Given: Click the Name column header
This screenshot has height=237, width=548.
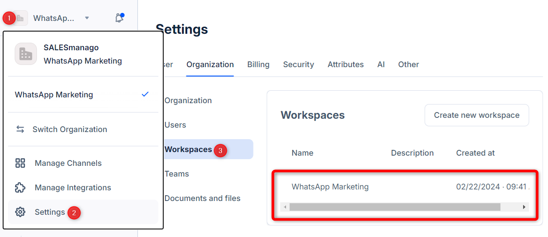Looking at the screenshot, I should click(302, 153).
